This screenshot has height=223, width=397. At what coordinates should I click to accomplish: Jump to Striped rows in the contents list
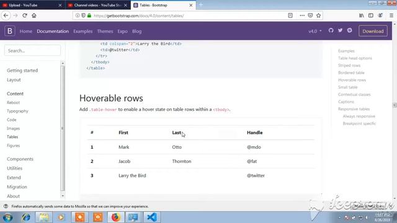349,65
